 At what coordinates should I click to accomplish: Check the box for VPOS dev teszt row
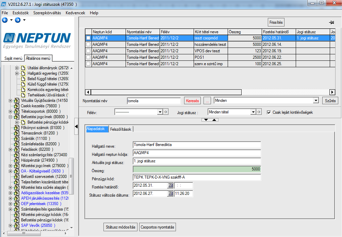point(88,51)
